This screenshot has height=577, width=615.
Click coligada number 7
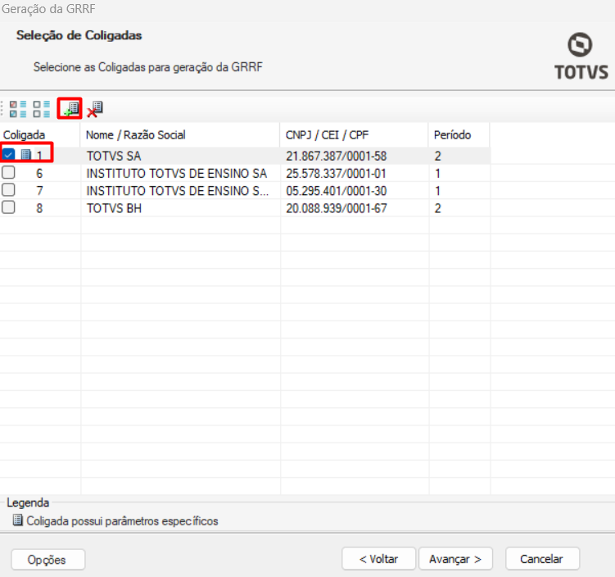coord(39,191)
